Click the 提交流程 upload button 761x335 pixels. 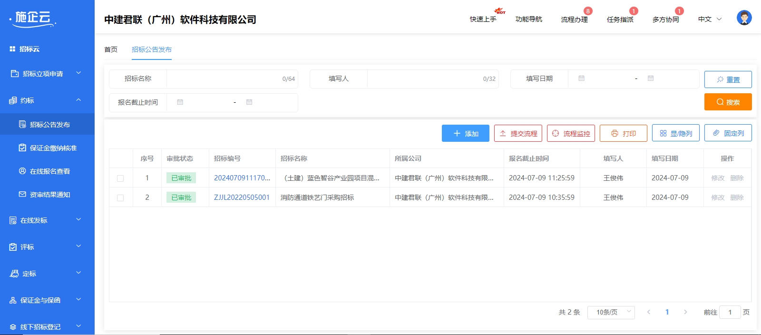(x=518, y=133)
